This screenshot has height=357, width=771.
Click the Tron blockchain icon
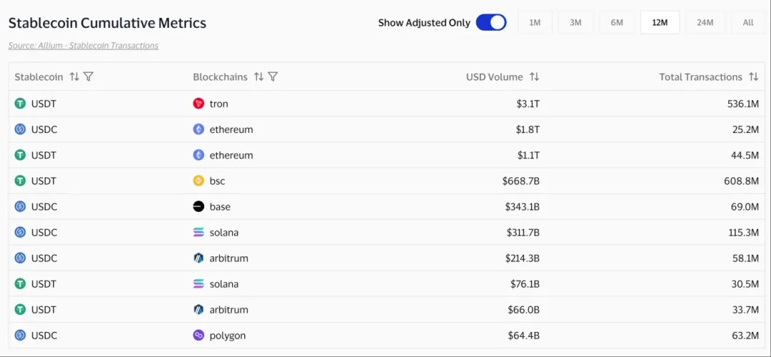pyautogui.click(x=198, y=104)
